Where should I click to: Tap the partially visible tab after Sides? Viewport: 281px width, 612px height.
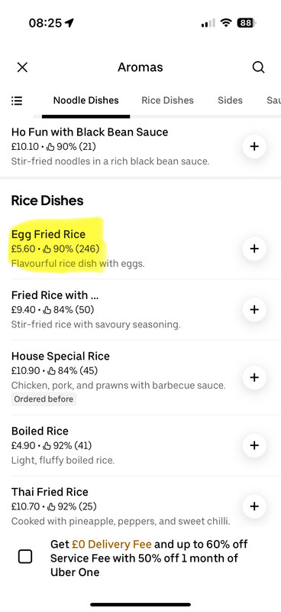click(x=273, y=100)
